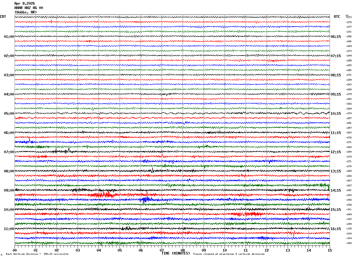Click the '10:15' UTC time label
353x258 pixels.
(x=336, y=114)
